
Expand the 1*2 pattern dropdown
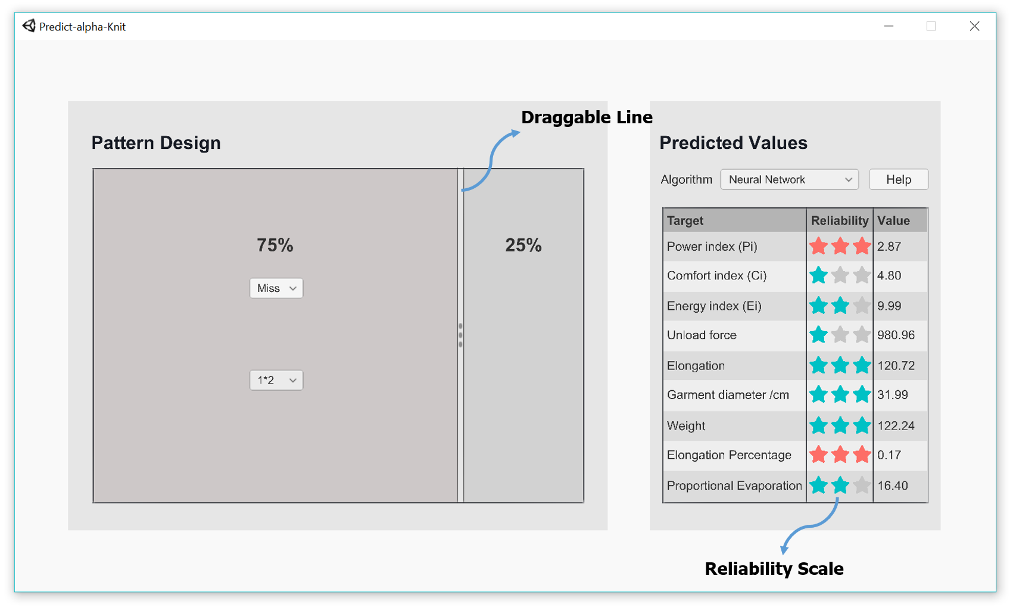276,380
